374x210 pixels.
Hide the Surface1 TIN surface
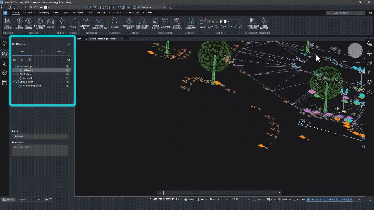point(67,78)
